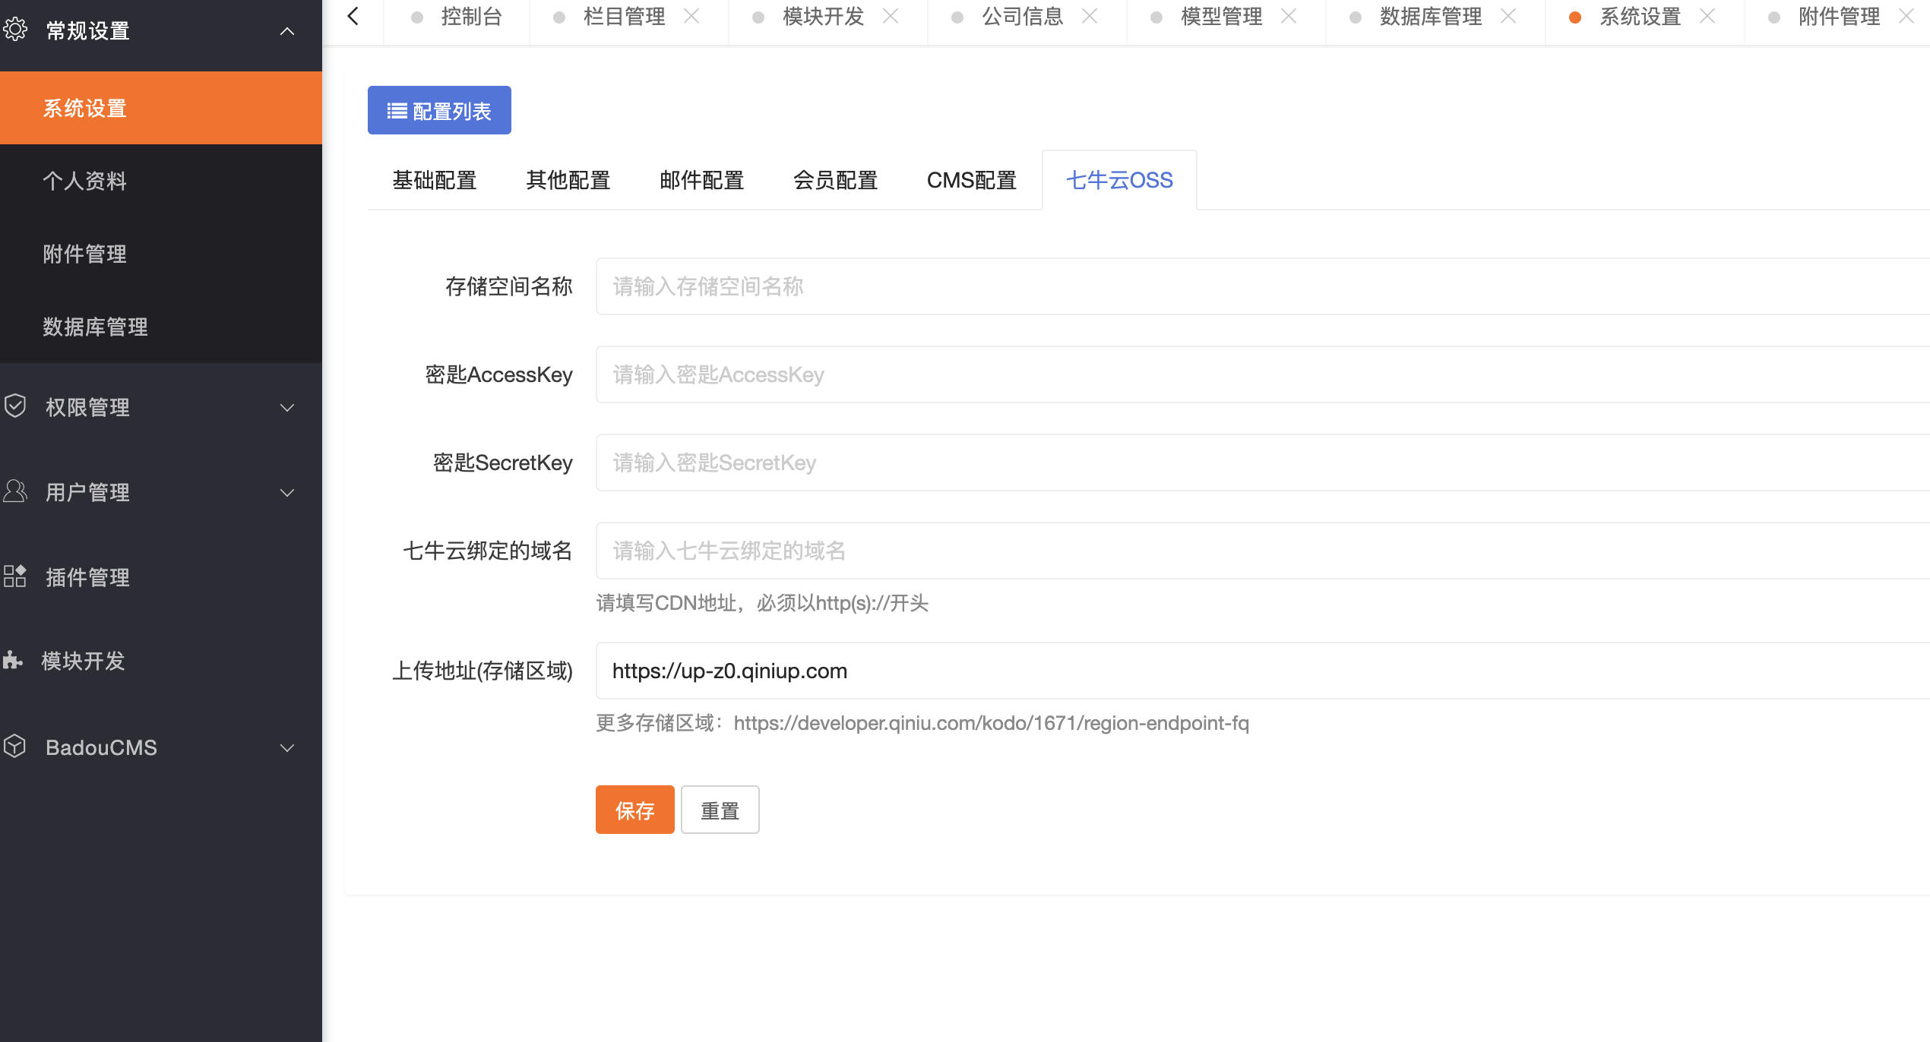Switch to the CMS配置 tab

[973, 180]
